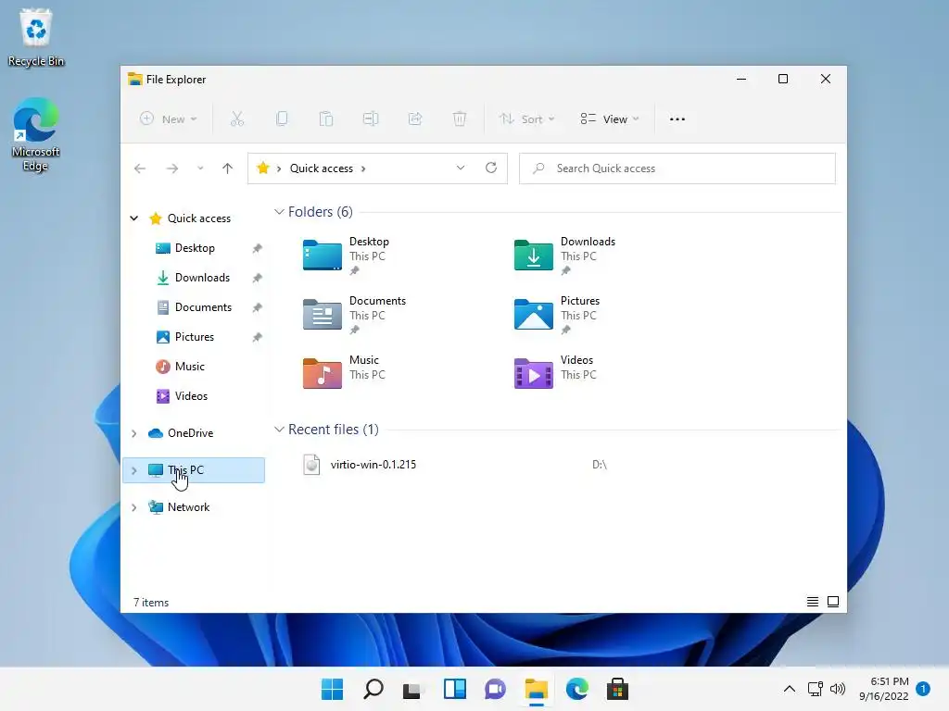Expand the OneDrive tree node
Screen dimensions: 949x711
[133, 433]
